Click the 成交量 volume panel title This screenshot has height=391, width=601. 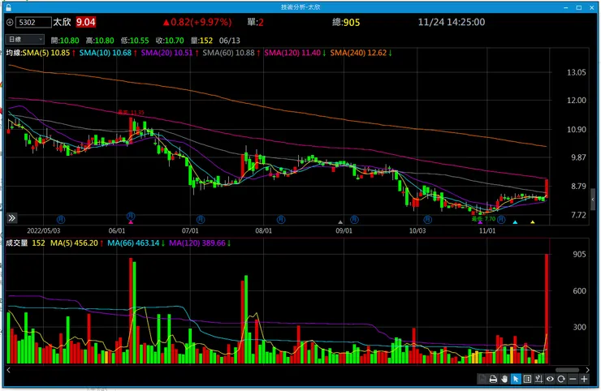(x=16, y=243)
